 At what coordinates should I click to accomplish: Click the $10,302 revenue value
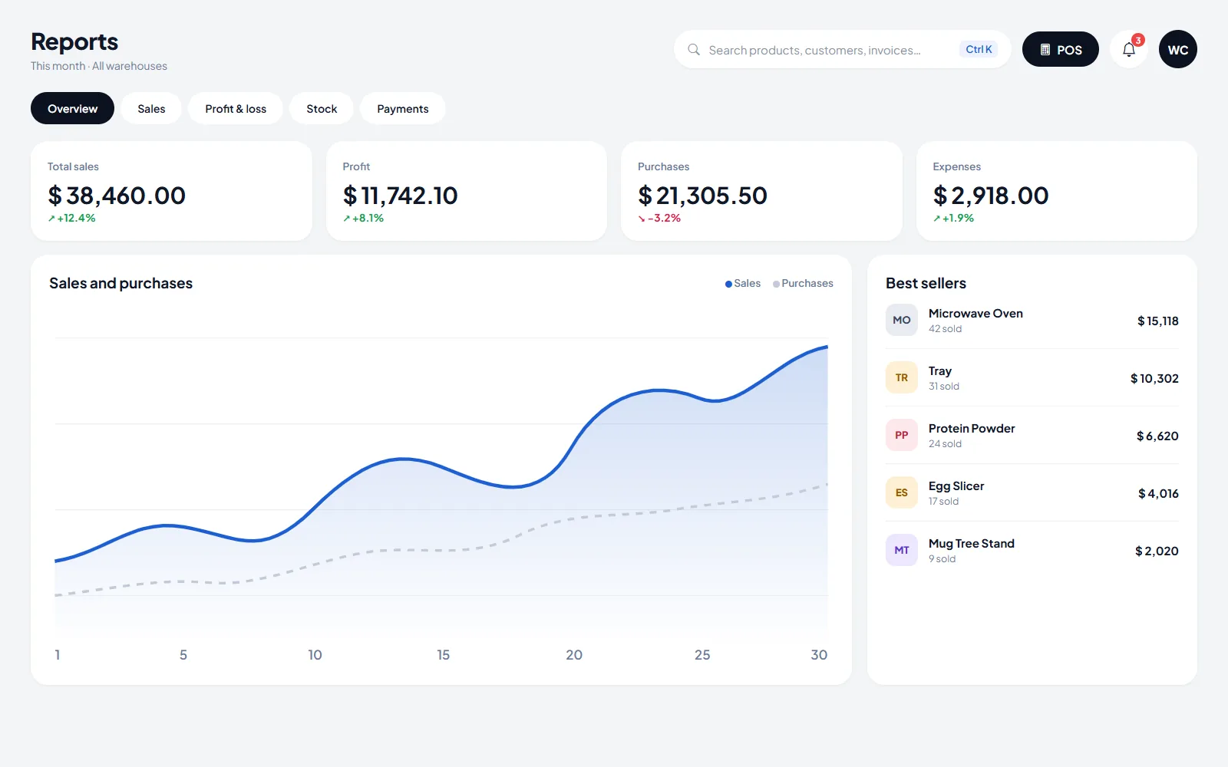(1154, 379)
